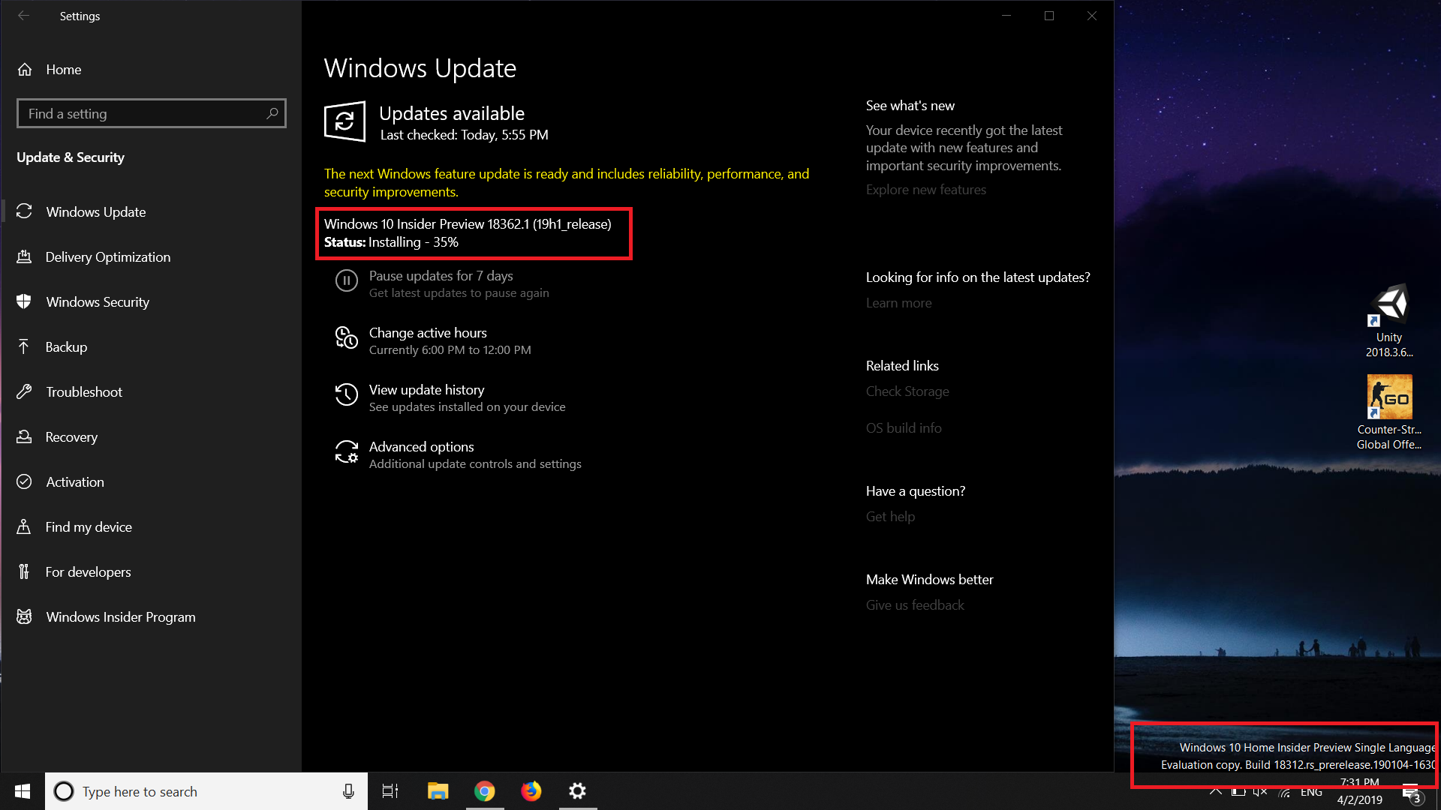Open Task View from taskbar
The width and height of the screenshot is (1441, 810).
390,791
